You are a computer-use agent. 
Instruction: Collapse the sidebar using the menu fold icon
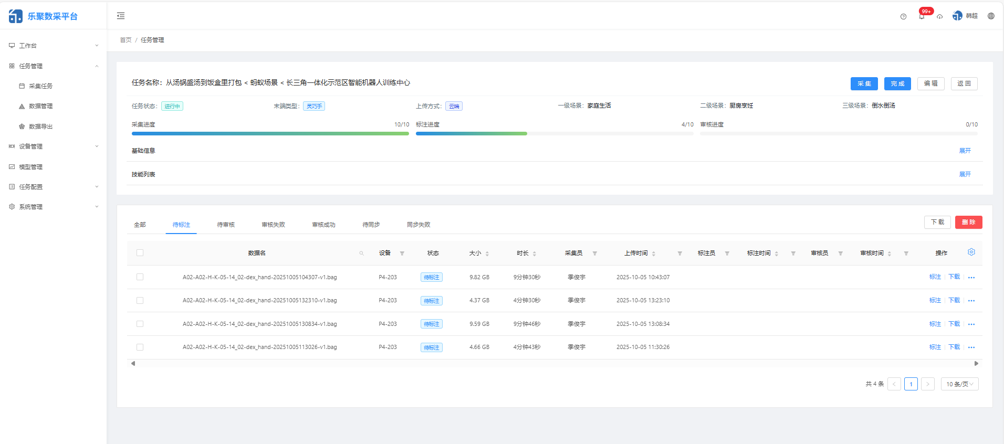[x=121, y=16]
